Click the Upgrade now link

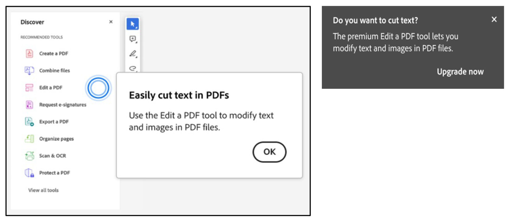(x=460, y=71)
